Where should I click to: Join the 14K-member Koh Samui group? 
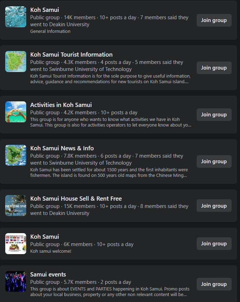tap(214, 20)
